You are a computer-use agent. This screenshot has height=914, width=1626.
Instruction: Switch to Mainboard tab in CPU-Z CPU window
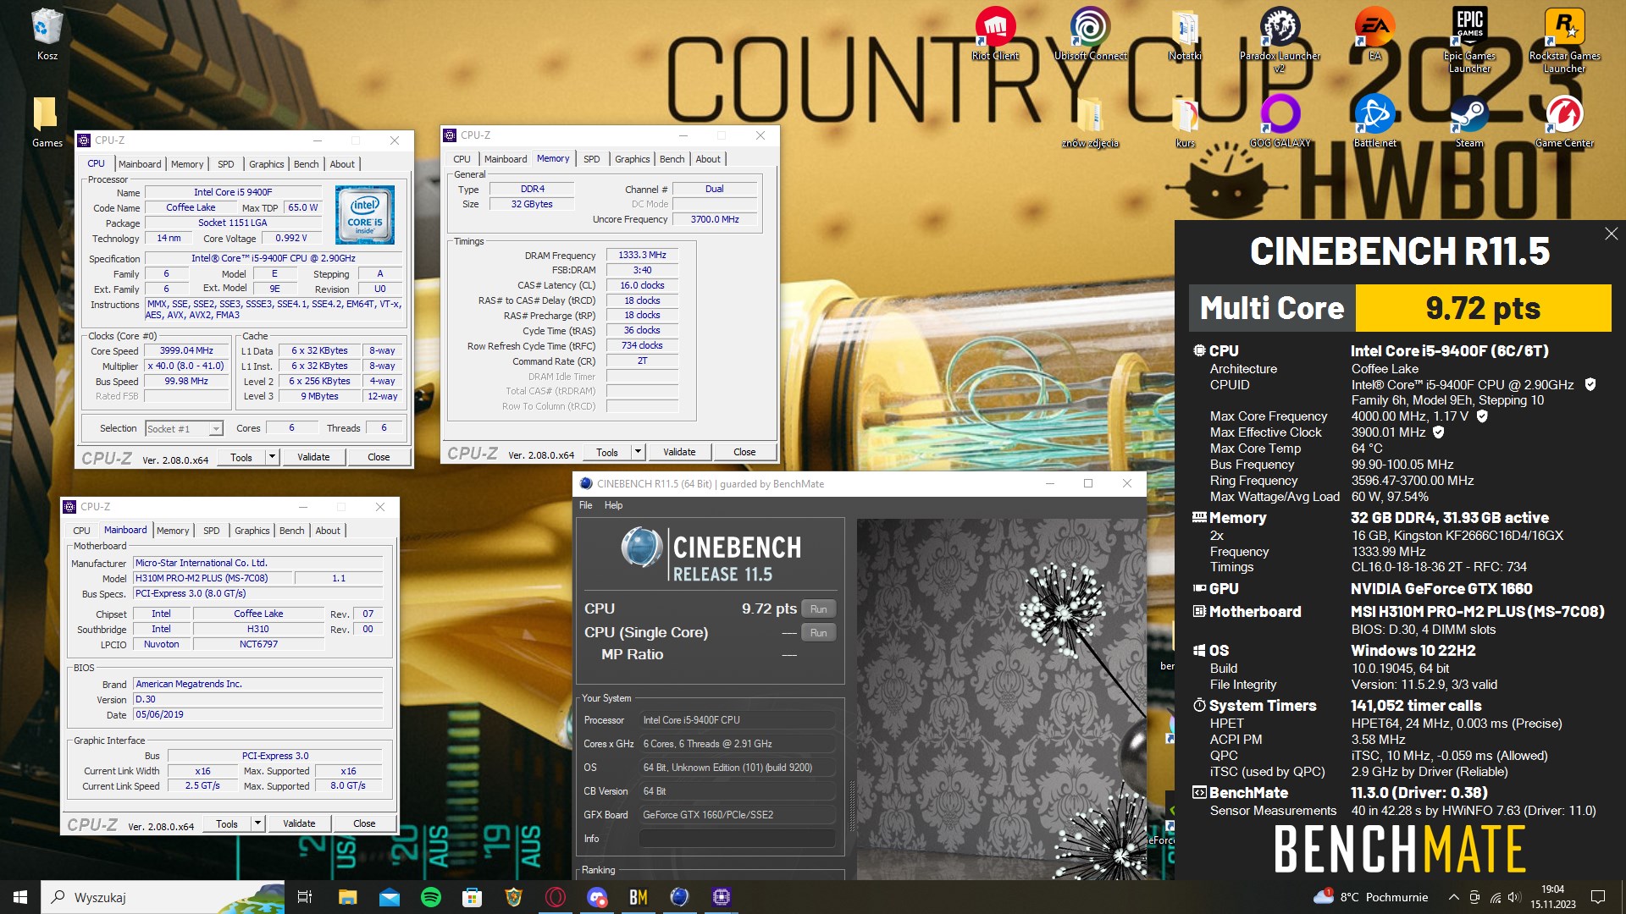tap(139, 164)
